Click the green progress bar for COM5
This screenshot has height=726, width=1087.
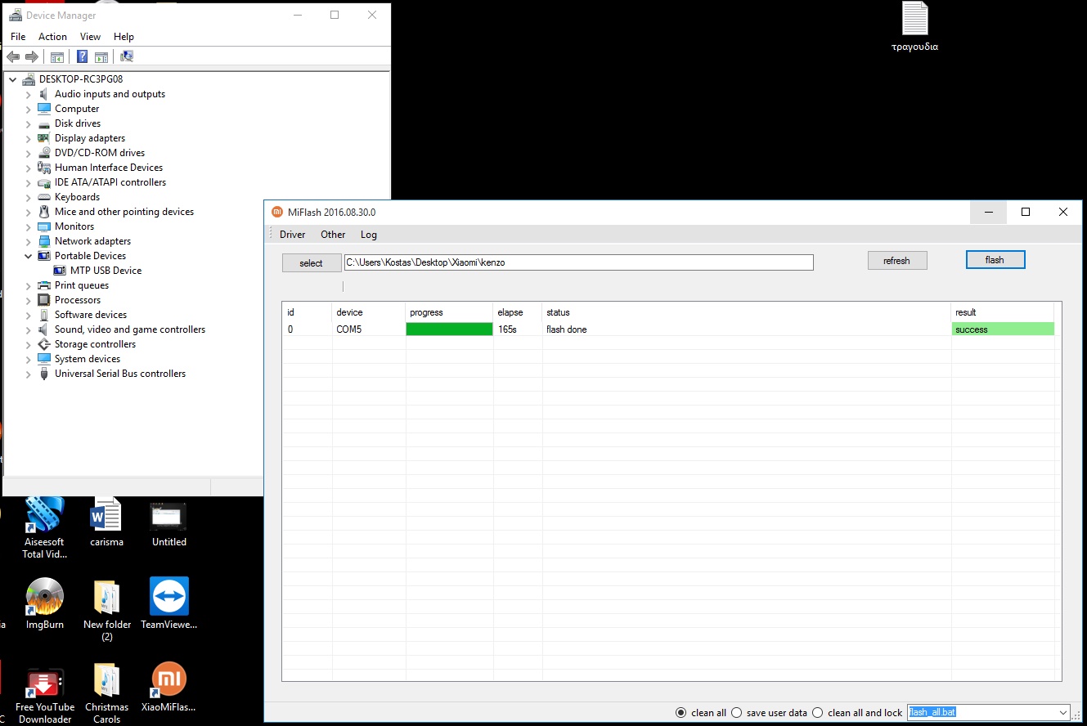click(x=449, y=329)
